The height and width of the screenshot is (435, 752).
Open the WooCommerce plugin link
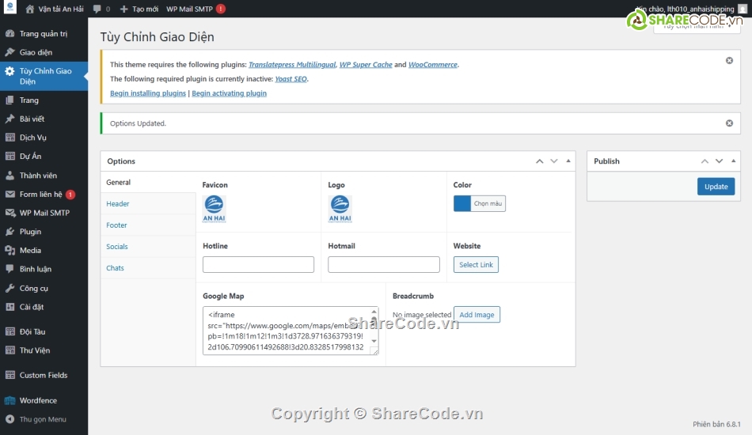432,65
